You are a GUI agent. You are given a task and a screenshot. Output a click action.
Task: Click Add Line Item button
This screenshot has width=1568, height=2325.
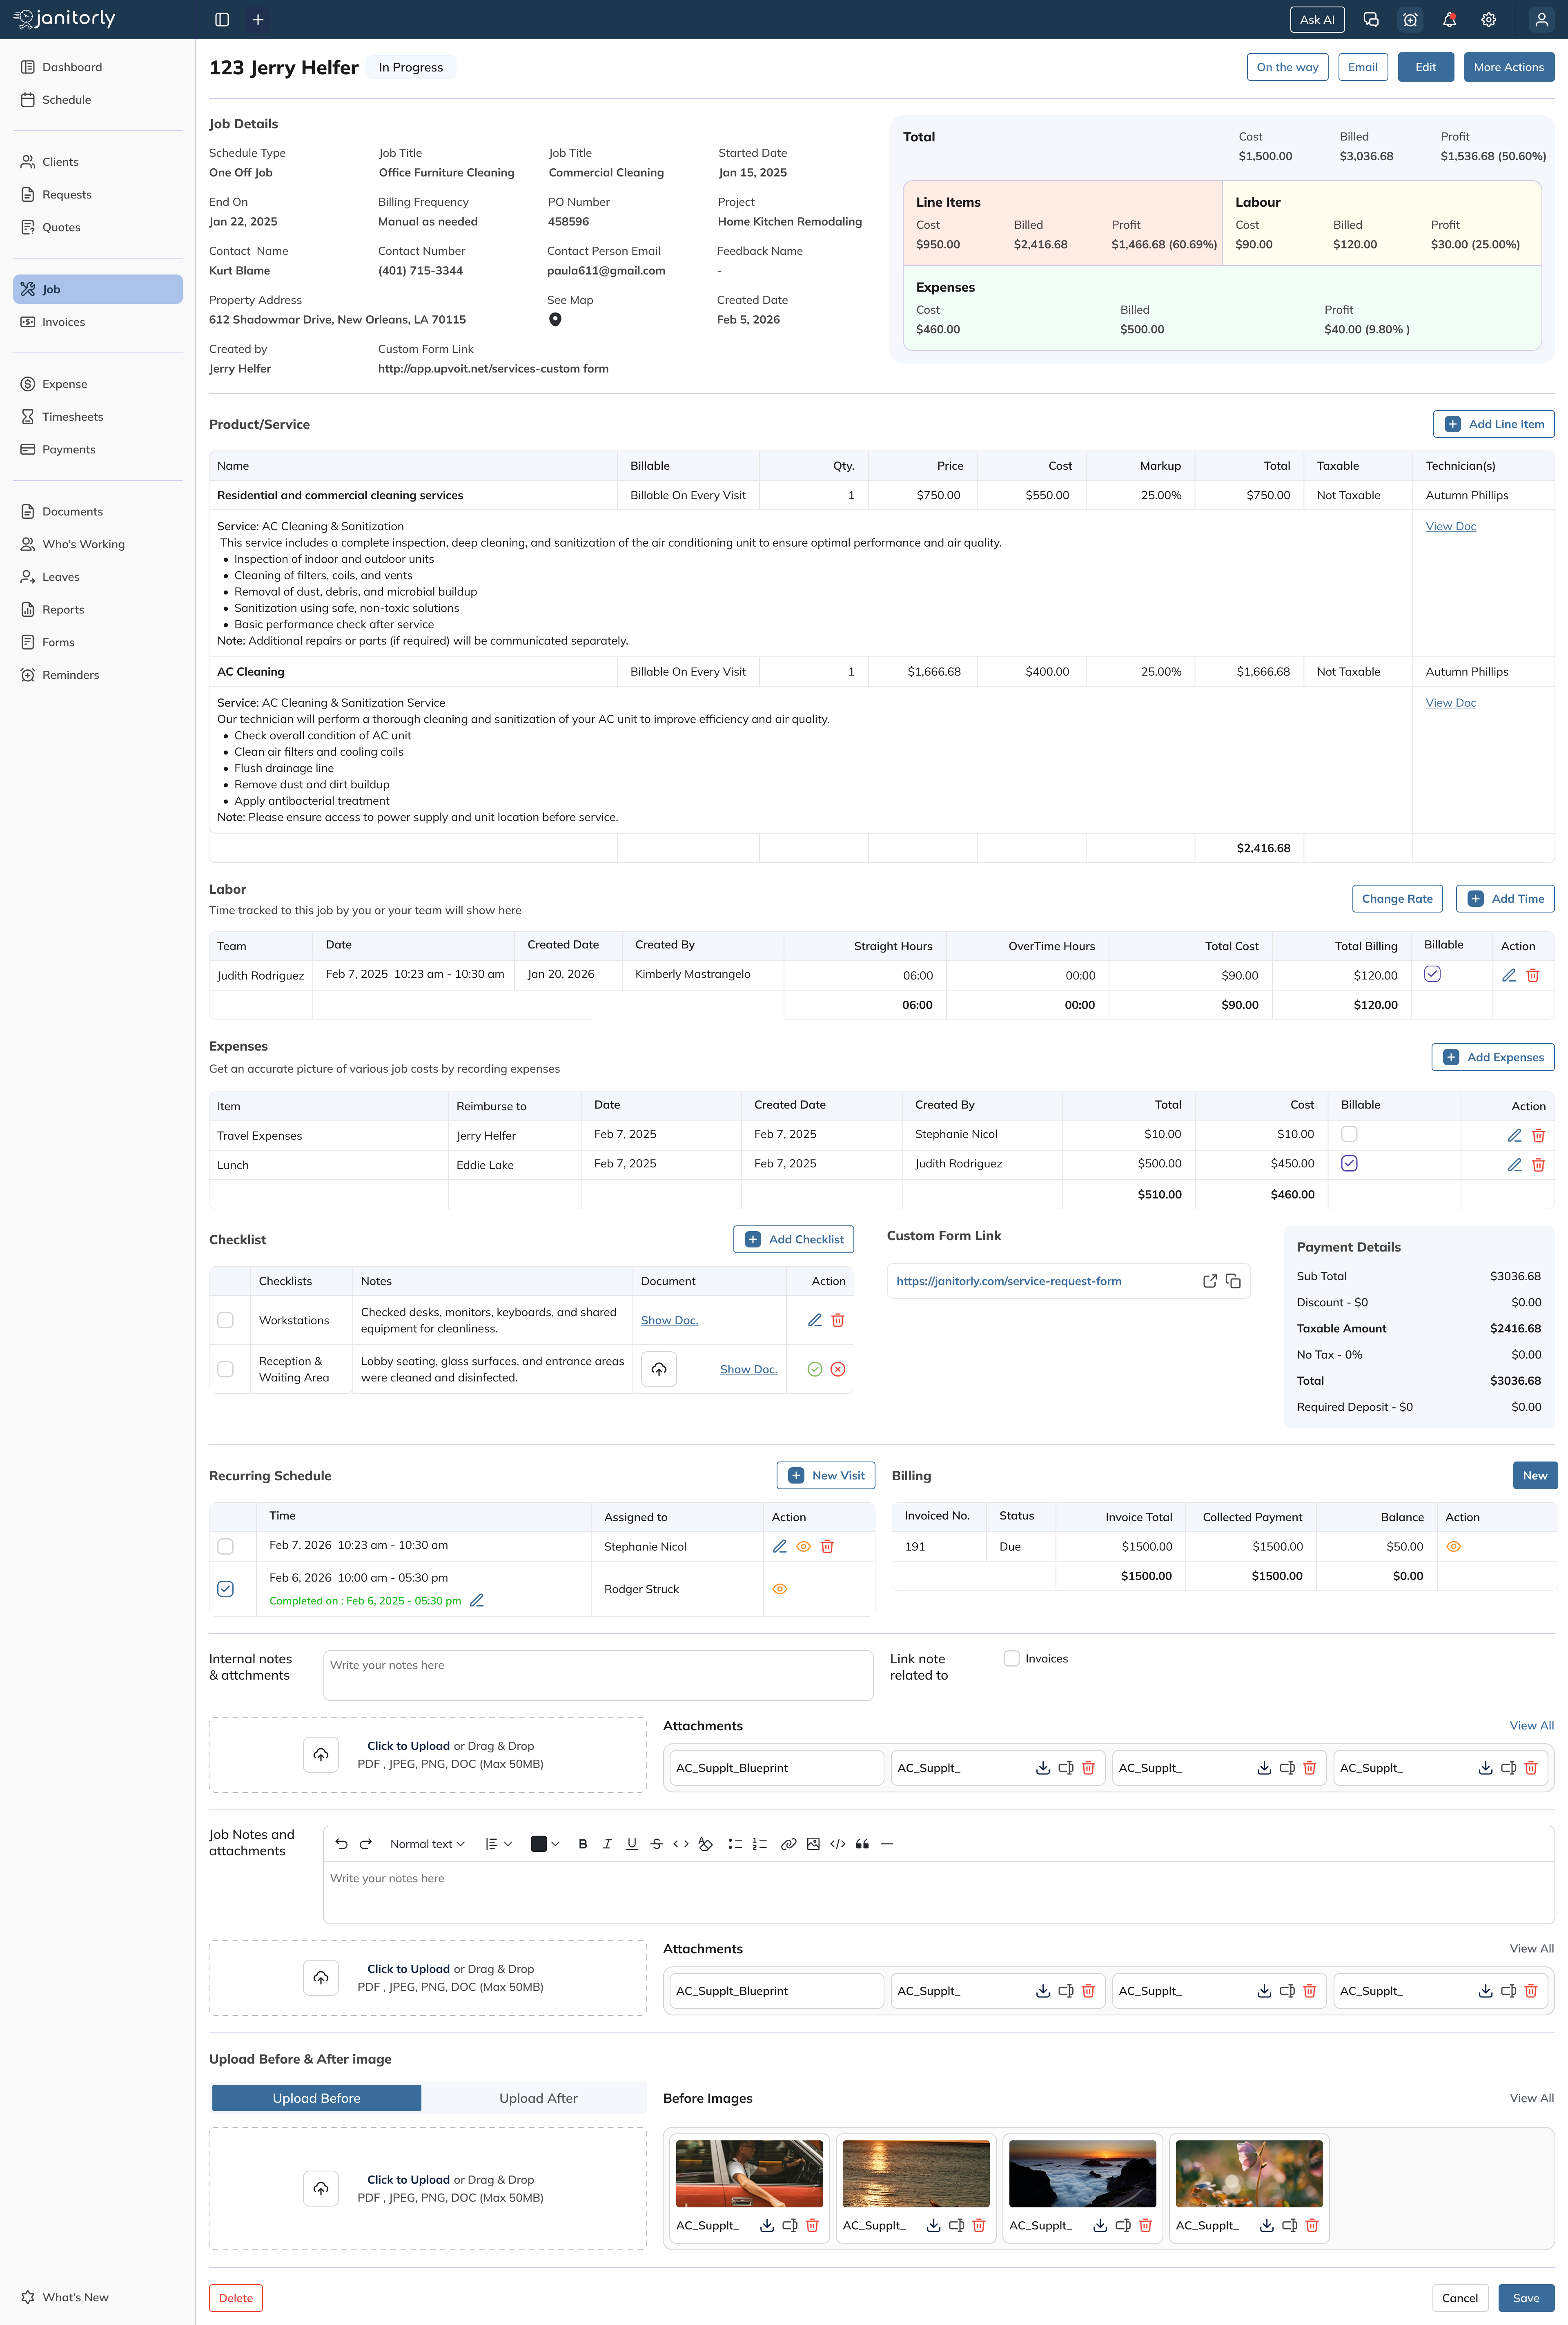1494,424
